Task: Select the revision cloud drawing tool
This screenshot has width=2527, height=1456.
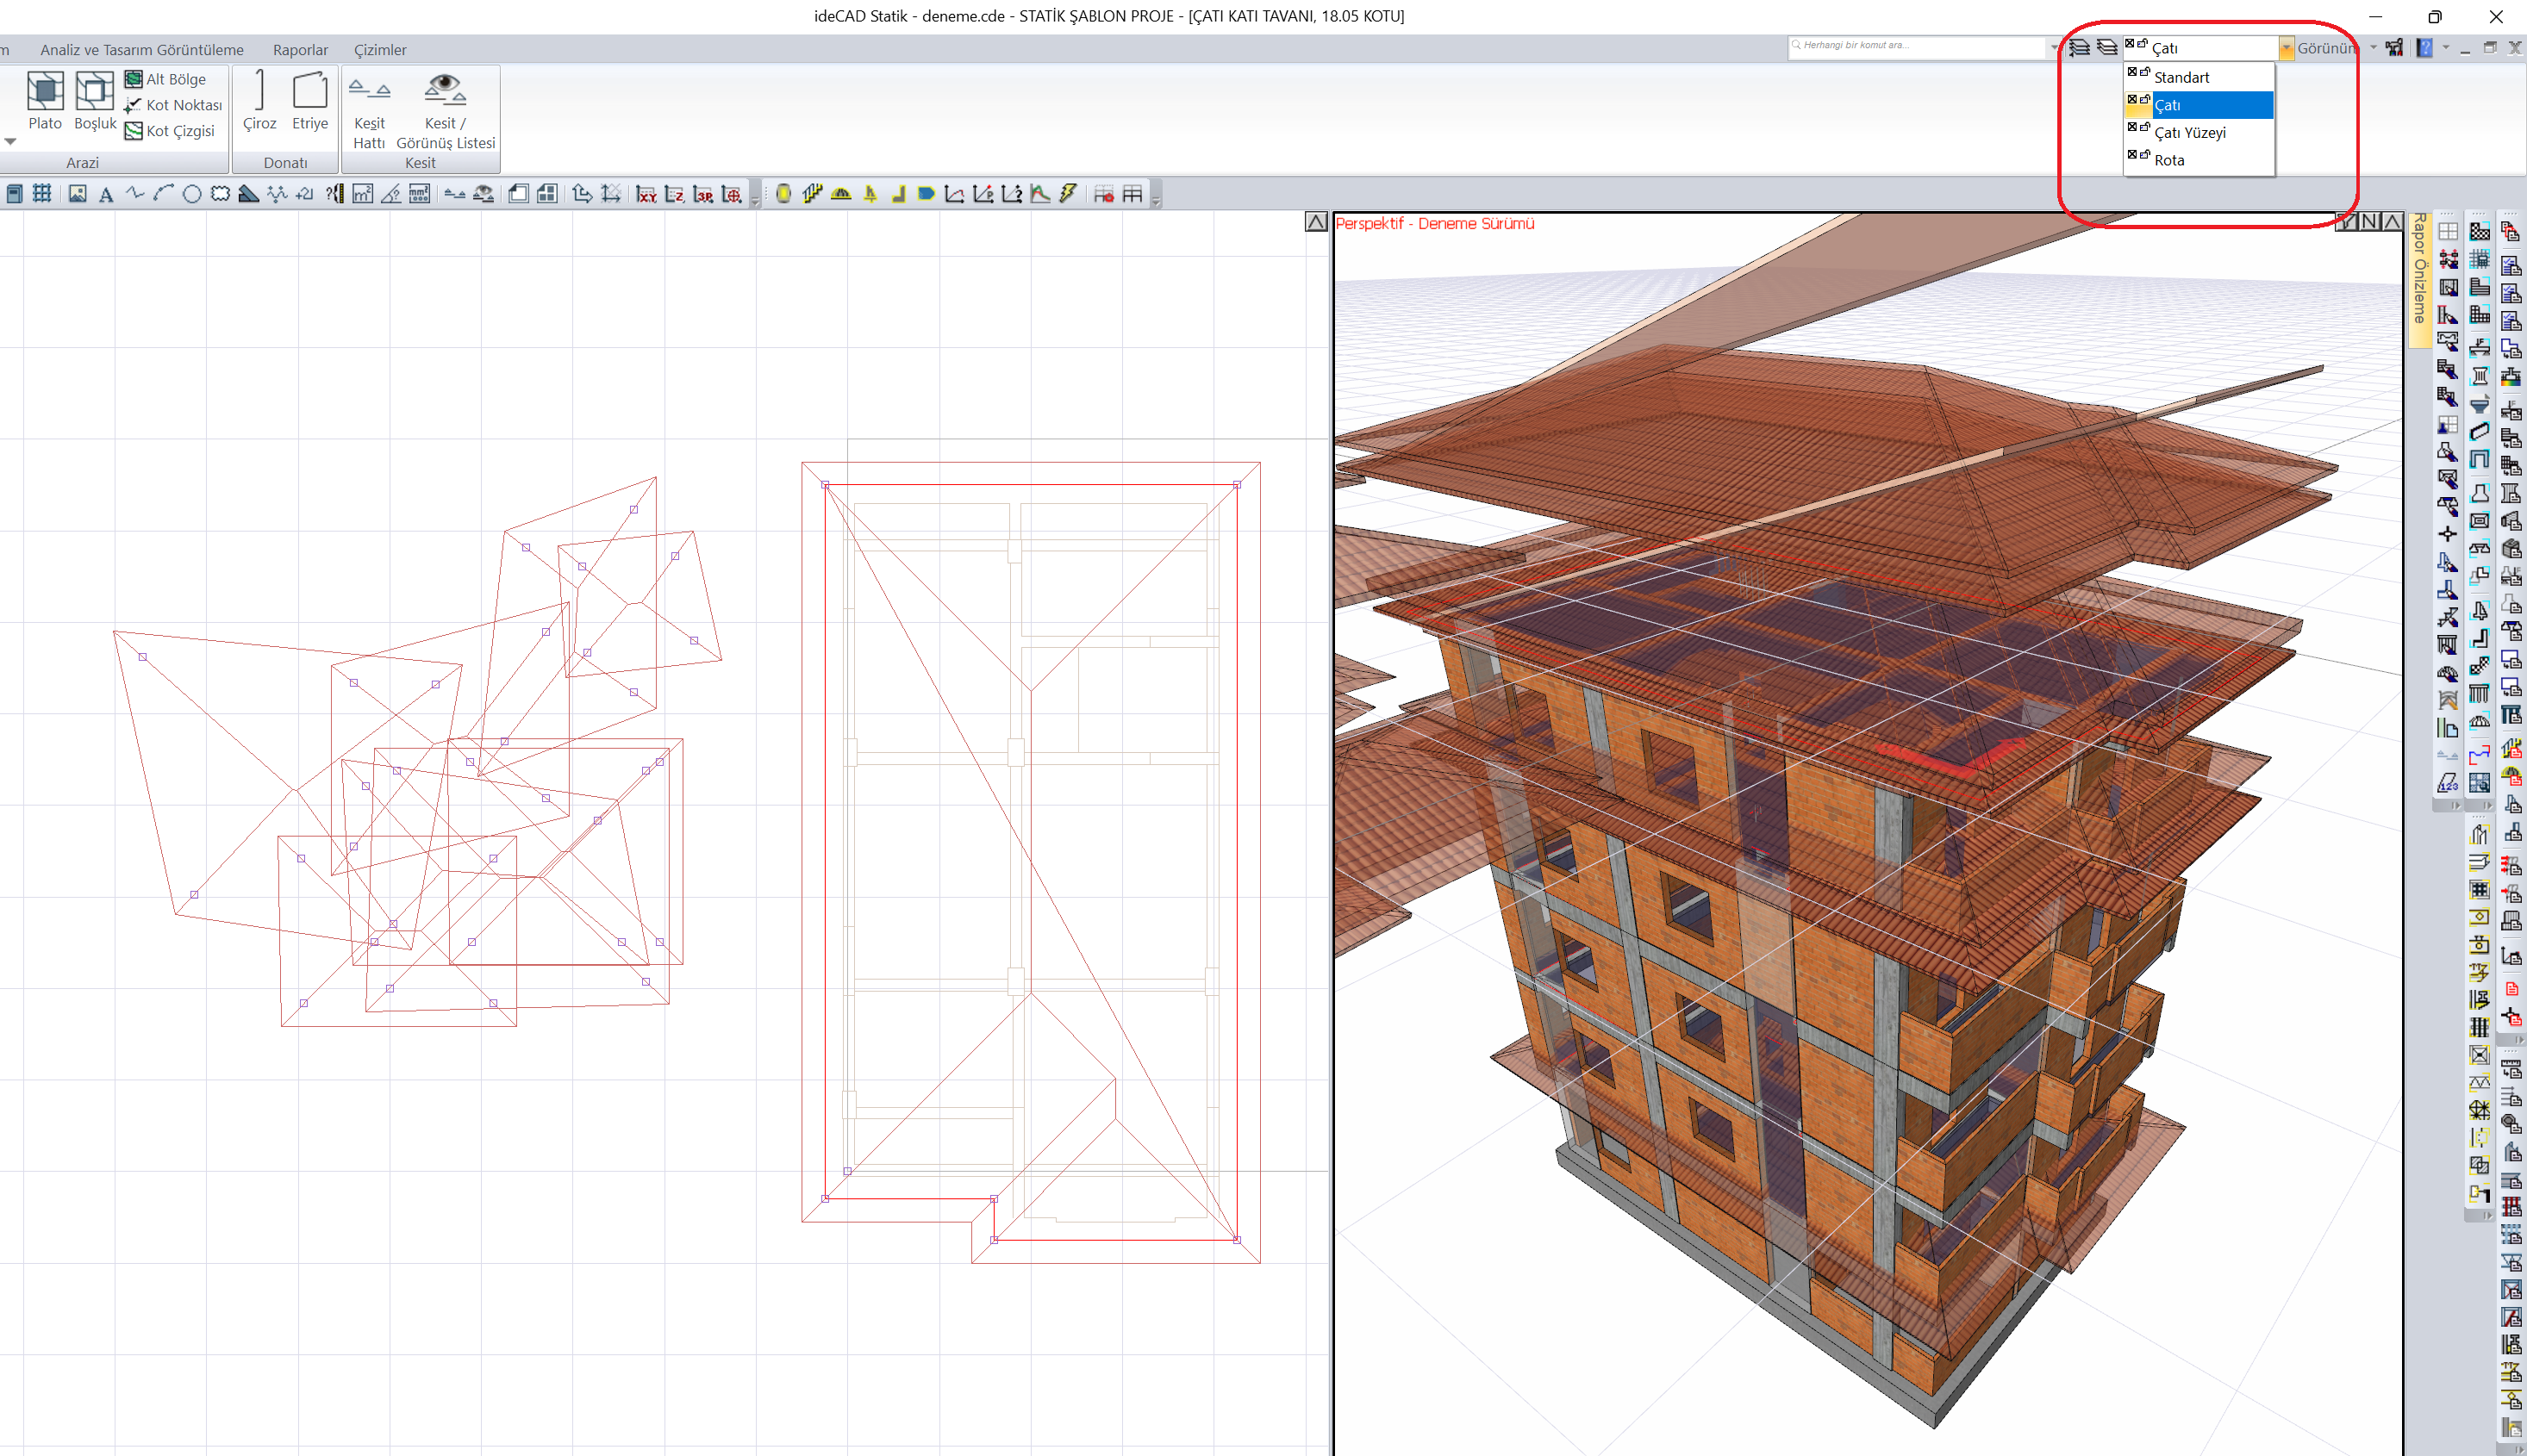Action: click(x=220, y=195)
